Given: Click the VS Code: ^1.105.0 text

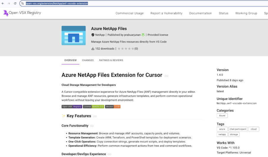Looking at the screenshot, I should (228, 148).
